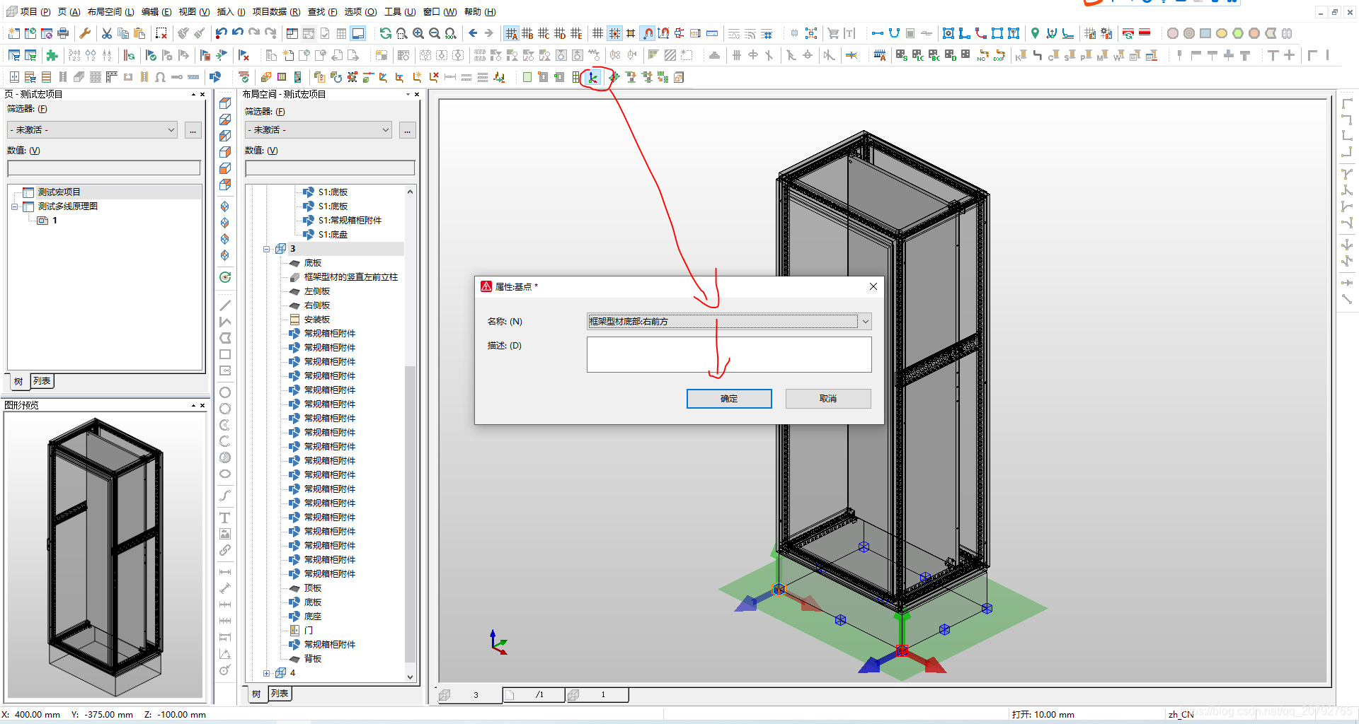Click the 确定 button
This screenshot has width=1359, height=724.
(x=729, y=399)
